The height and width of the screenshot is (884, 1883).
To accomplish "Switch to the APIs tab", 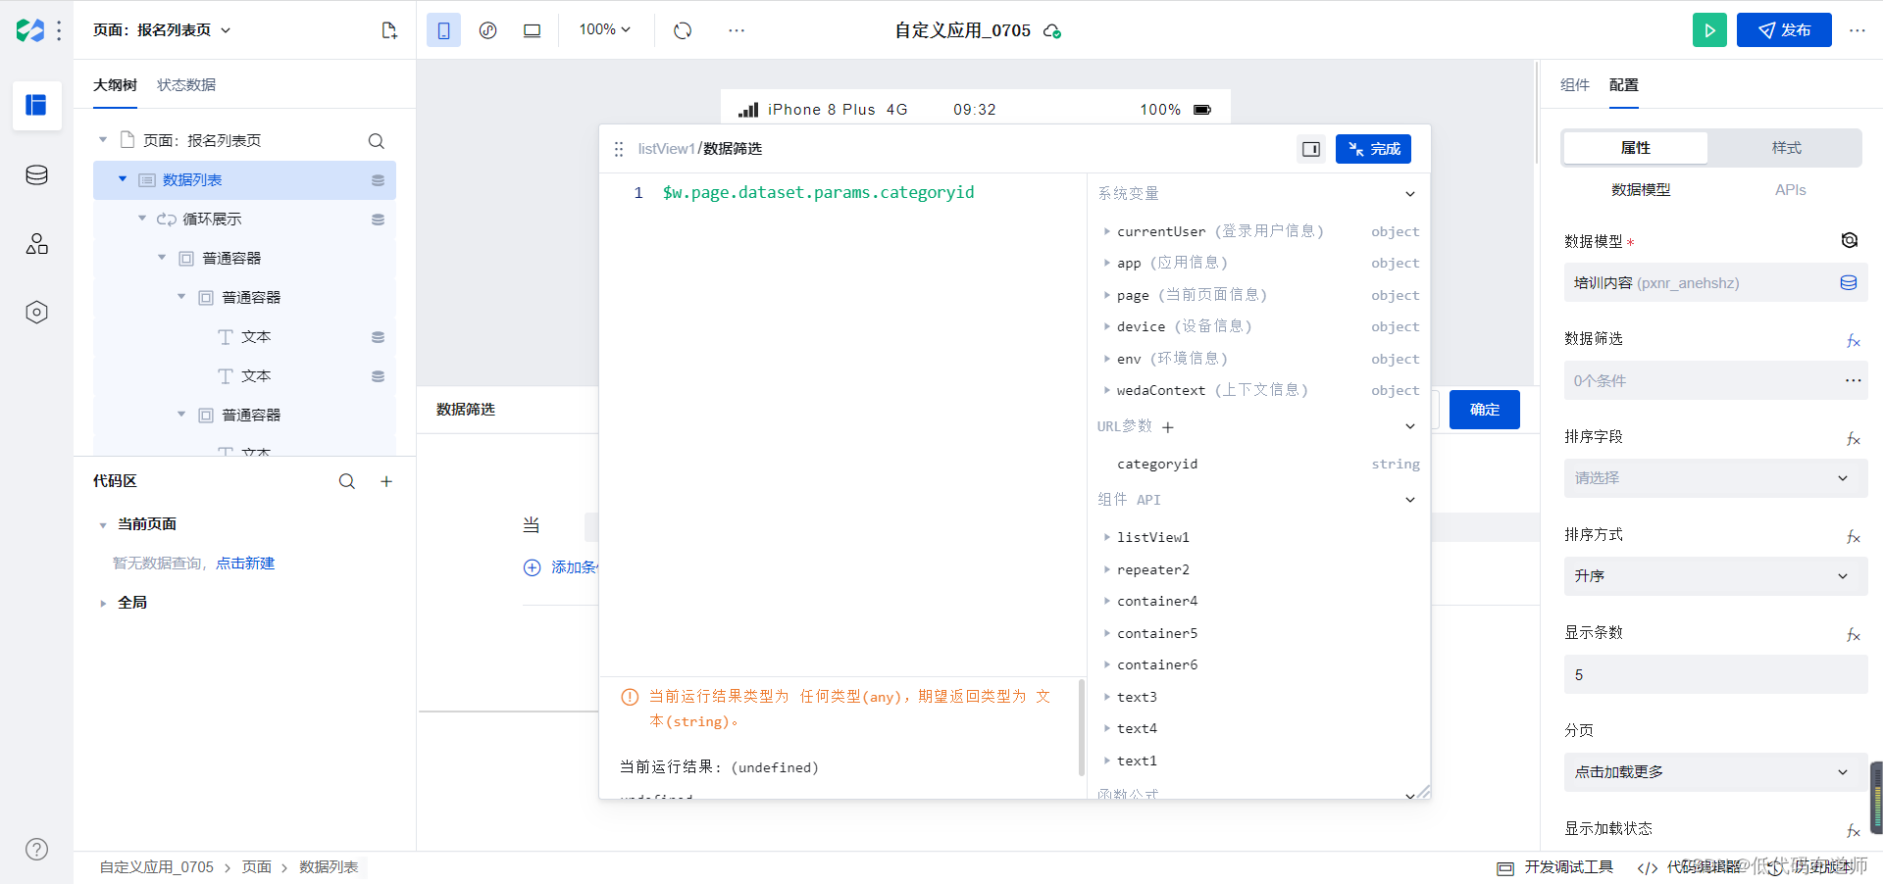I will pos(1790,190).
